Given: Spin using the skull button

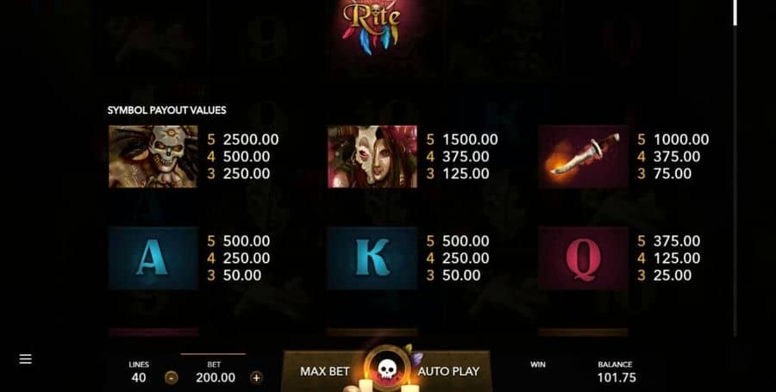Looking at the screenshot, I should (386, 370).
